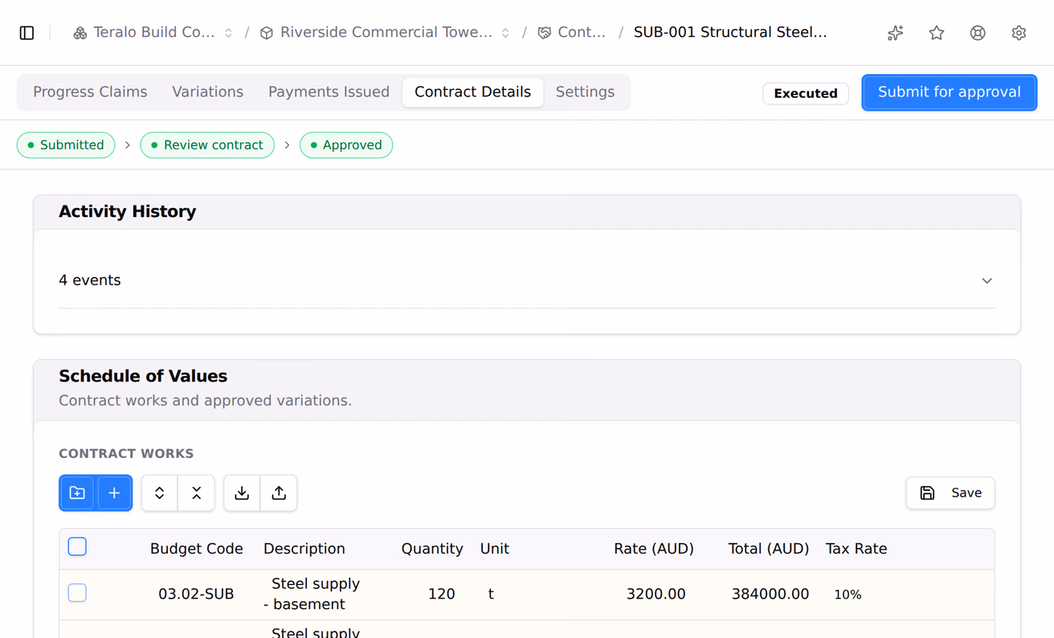This screenshot has height=638, width=1054.
Task: Click the Steel supply - basement description cell
Action: (312, 594)
